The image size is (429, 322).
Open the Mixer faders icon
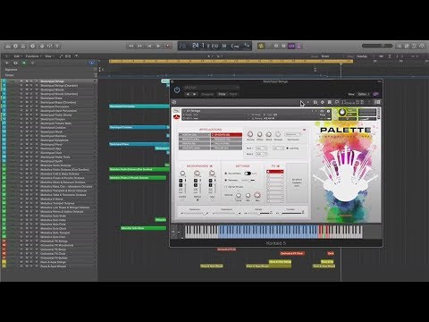click(x=49, y=47)
